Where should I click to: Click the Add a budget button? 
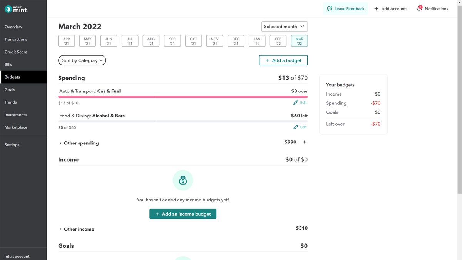(283, 60)
